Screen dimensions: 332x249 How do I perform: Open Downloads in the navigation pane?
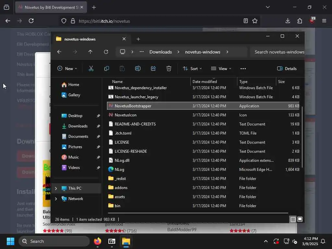click(78, 126)
